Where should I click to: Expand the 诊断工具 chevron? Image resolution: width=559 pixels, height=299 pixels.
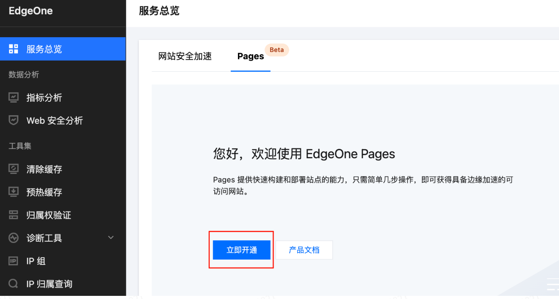tap(111, 238)
